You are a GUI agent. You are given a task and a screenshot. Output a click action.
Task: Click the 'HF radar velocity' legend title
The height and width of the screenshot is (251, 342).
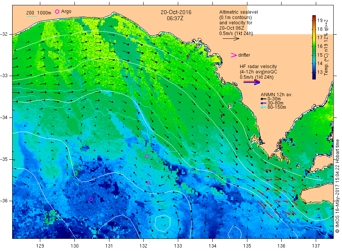point(258,66)
